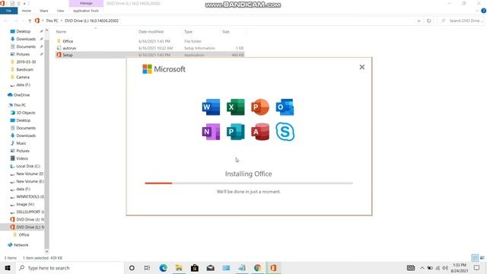
Task: Open 3D Objects under This PC
Action: [25, 113]
